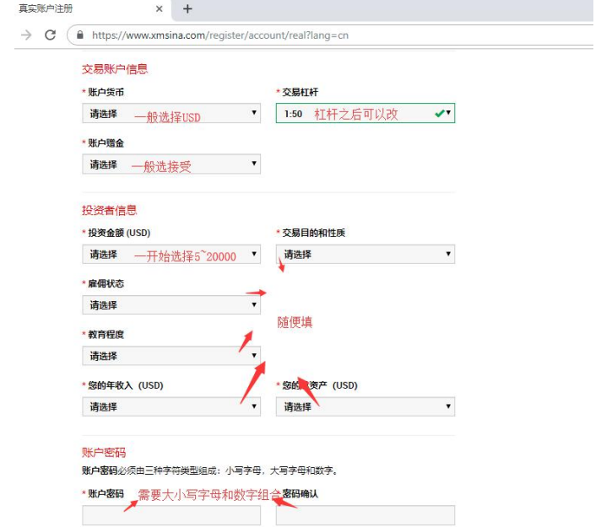Close the 真实账户注册 tab
Screen dimensions: 601x527
point(159,9)
